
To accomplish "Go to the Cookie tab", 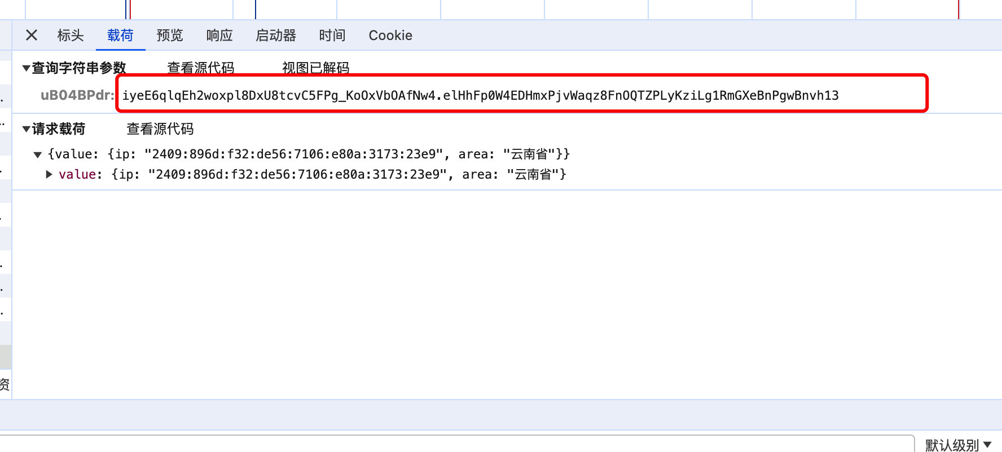I will (390, 36).
